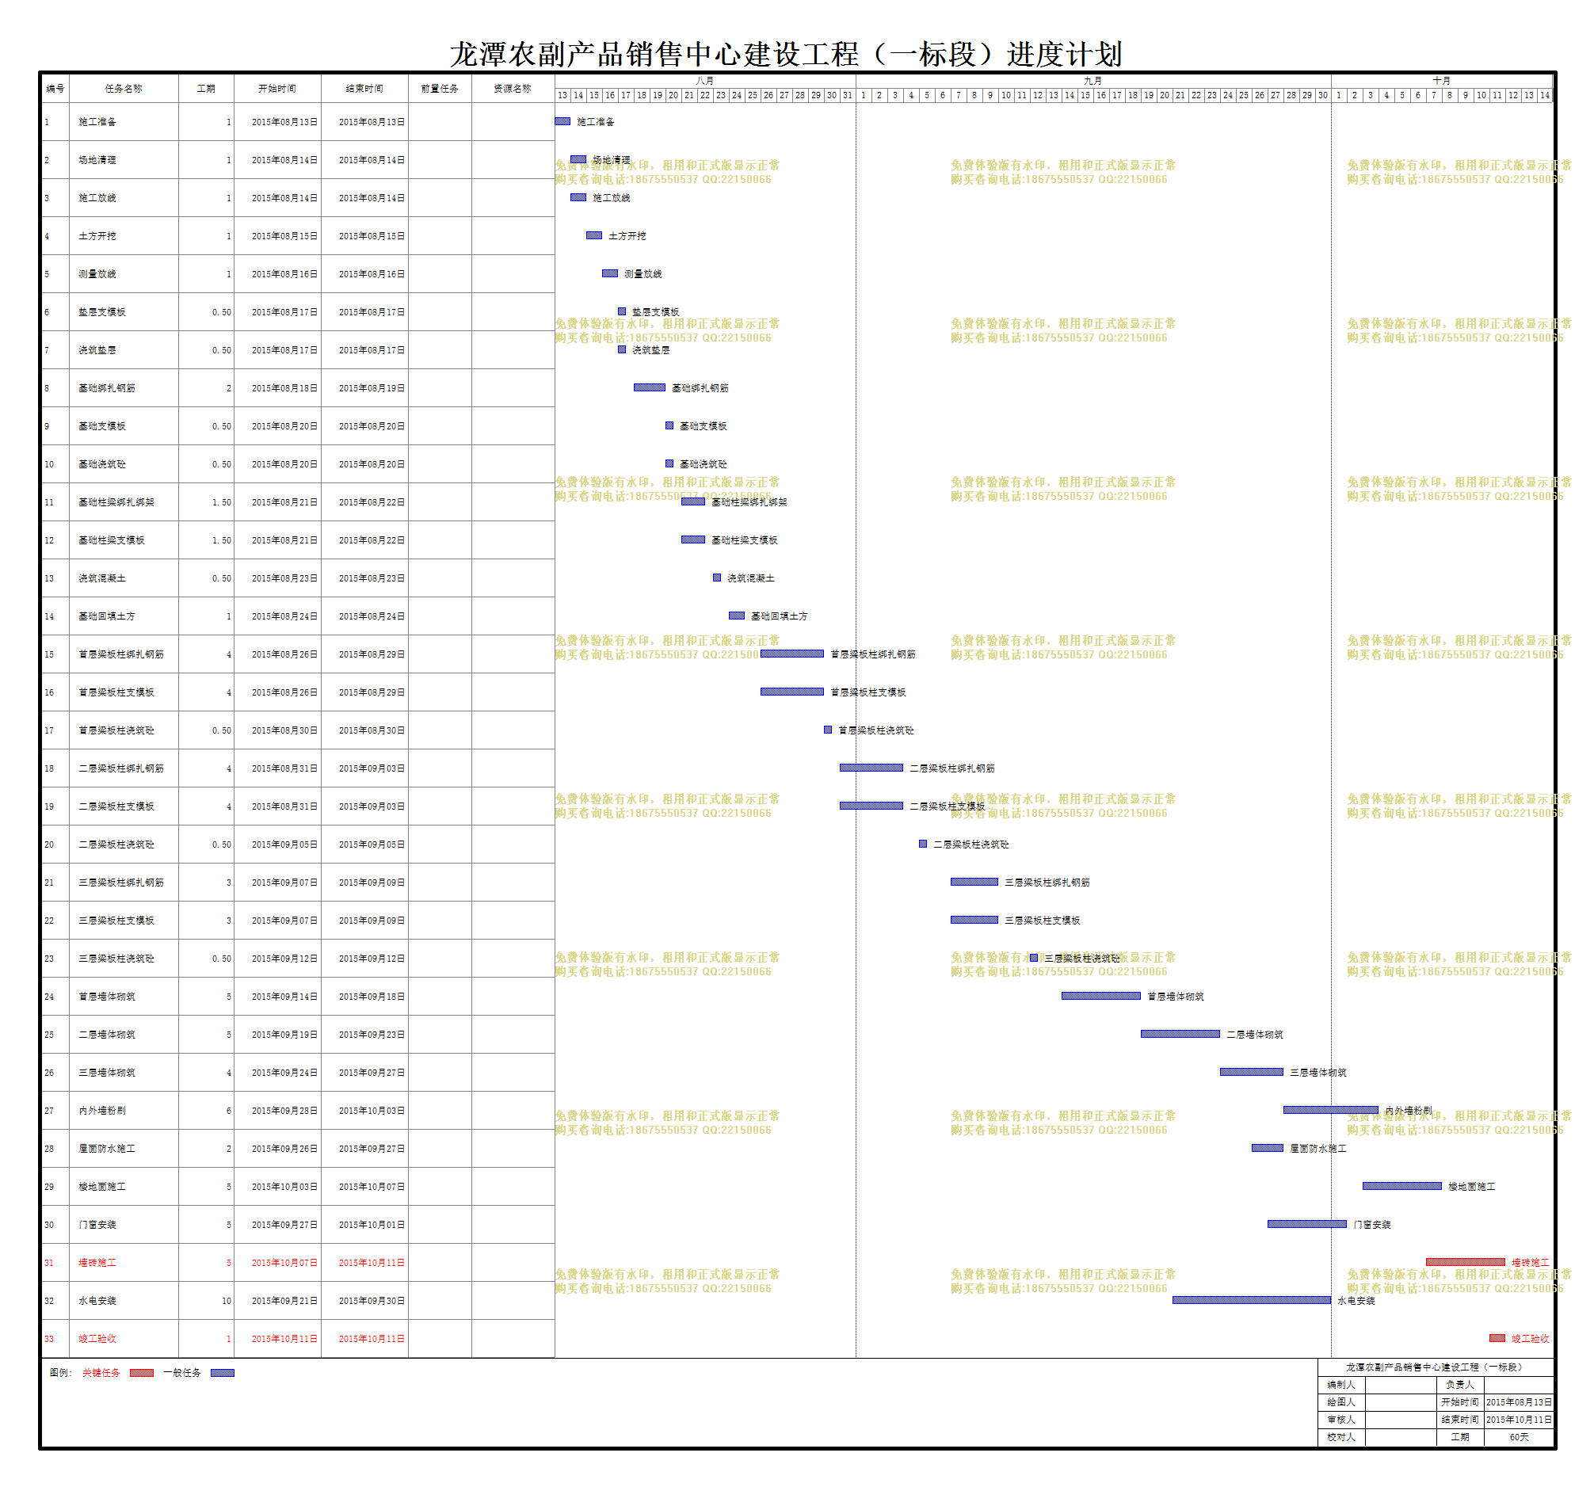Select the 门窗安装 Gantt bar
This screenshot has width=1594, height=1487.
click(x=1307, y=1224)
